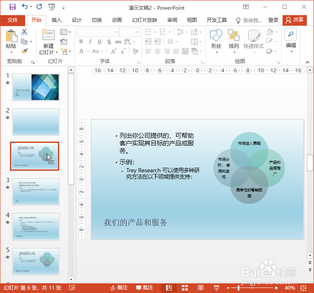Viewport: 314px width, 293px height.
Task: Open comments with 批注 button
Action: (x=145, y=288)
